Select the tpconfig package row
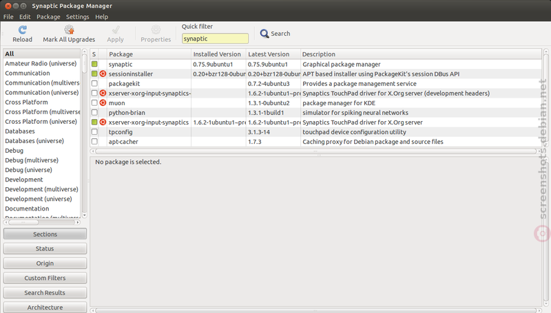Screen dimensions: 551x313 315,132
